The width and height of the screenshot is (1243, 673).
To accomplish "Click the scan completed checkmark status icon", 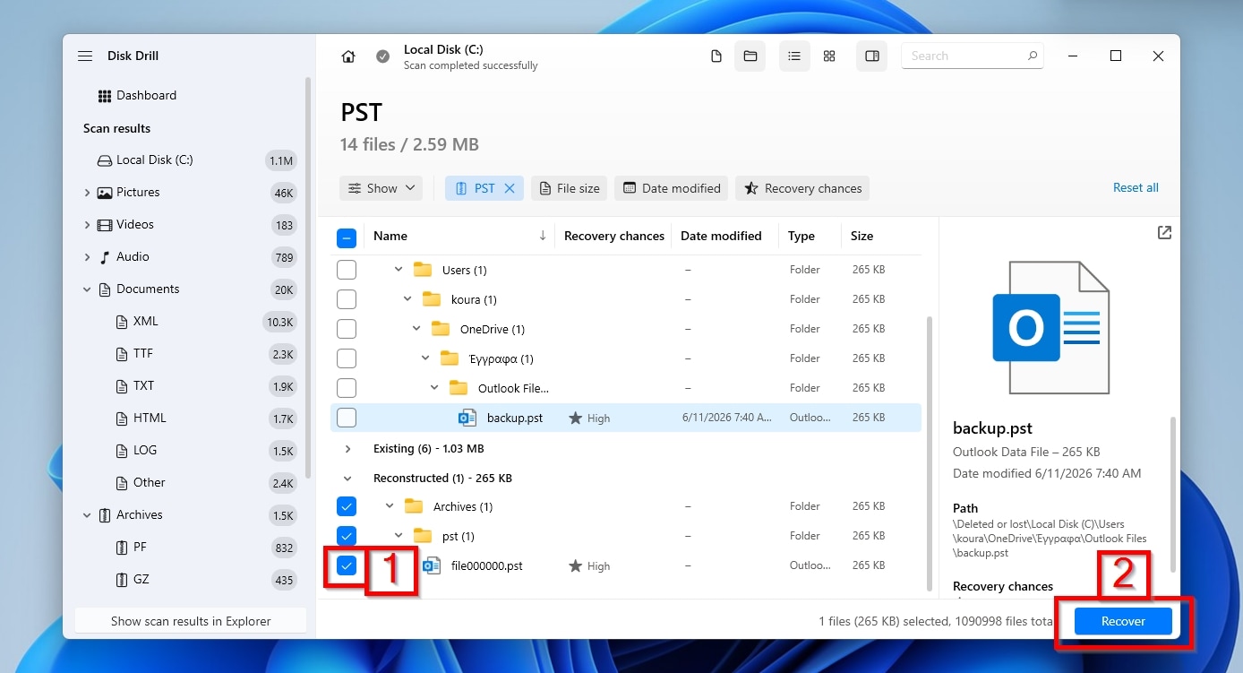I will (383, 56).
